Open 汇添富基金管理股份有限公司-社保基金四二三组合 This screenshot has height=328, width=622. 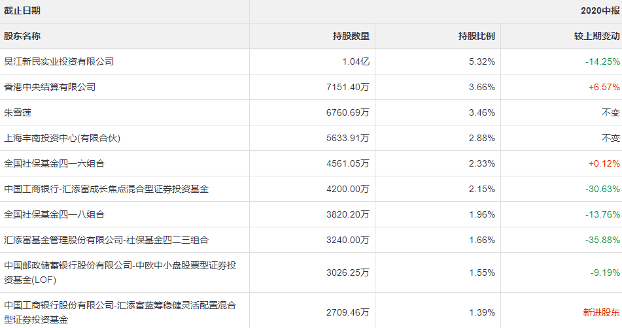tap(107, 240)
